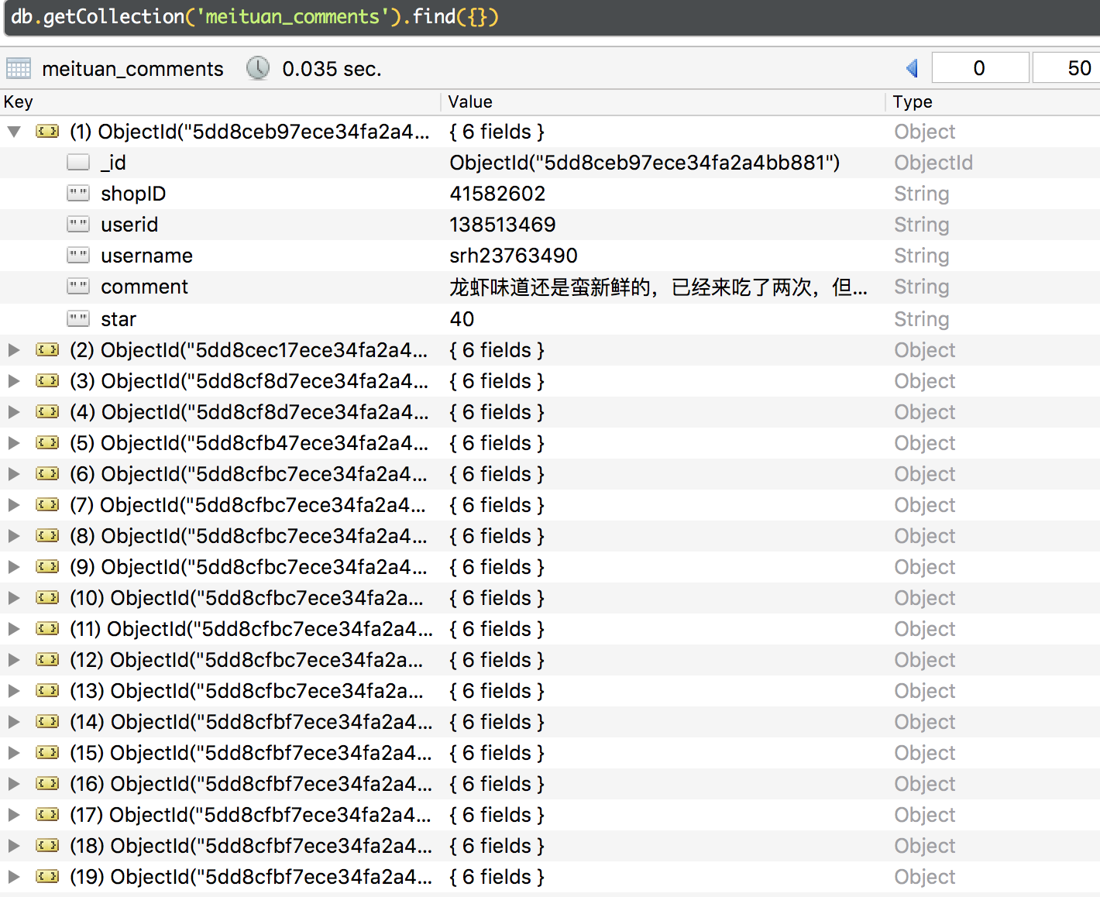The image size is (1100, 897).
Task: Select row (7) ObjectId document
Action: [550, 505]
